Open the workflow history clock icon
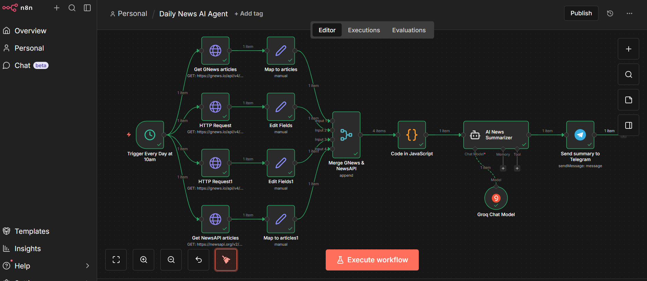Viewport: 647px width, 281px height. coord(610,13)
